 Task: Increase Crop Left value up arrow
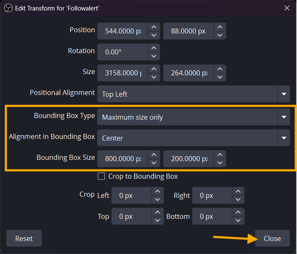(x=157, y=191)
